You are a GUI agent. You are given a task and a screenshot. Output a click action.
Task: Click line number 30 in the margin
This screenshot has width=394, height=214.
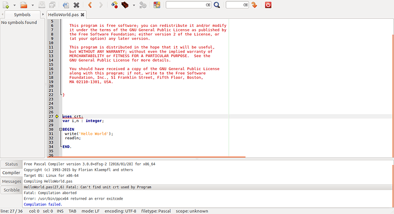pos(51,130)
